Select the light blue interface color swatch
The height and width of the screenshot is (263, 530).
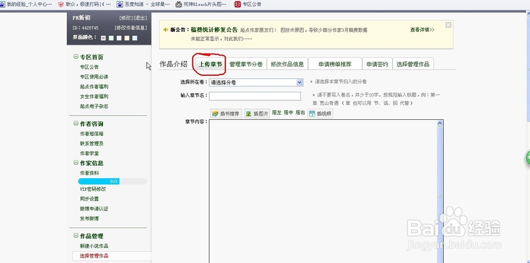click(135, 38)
